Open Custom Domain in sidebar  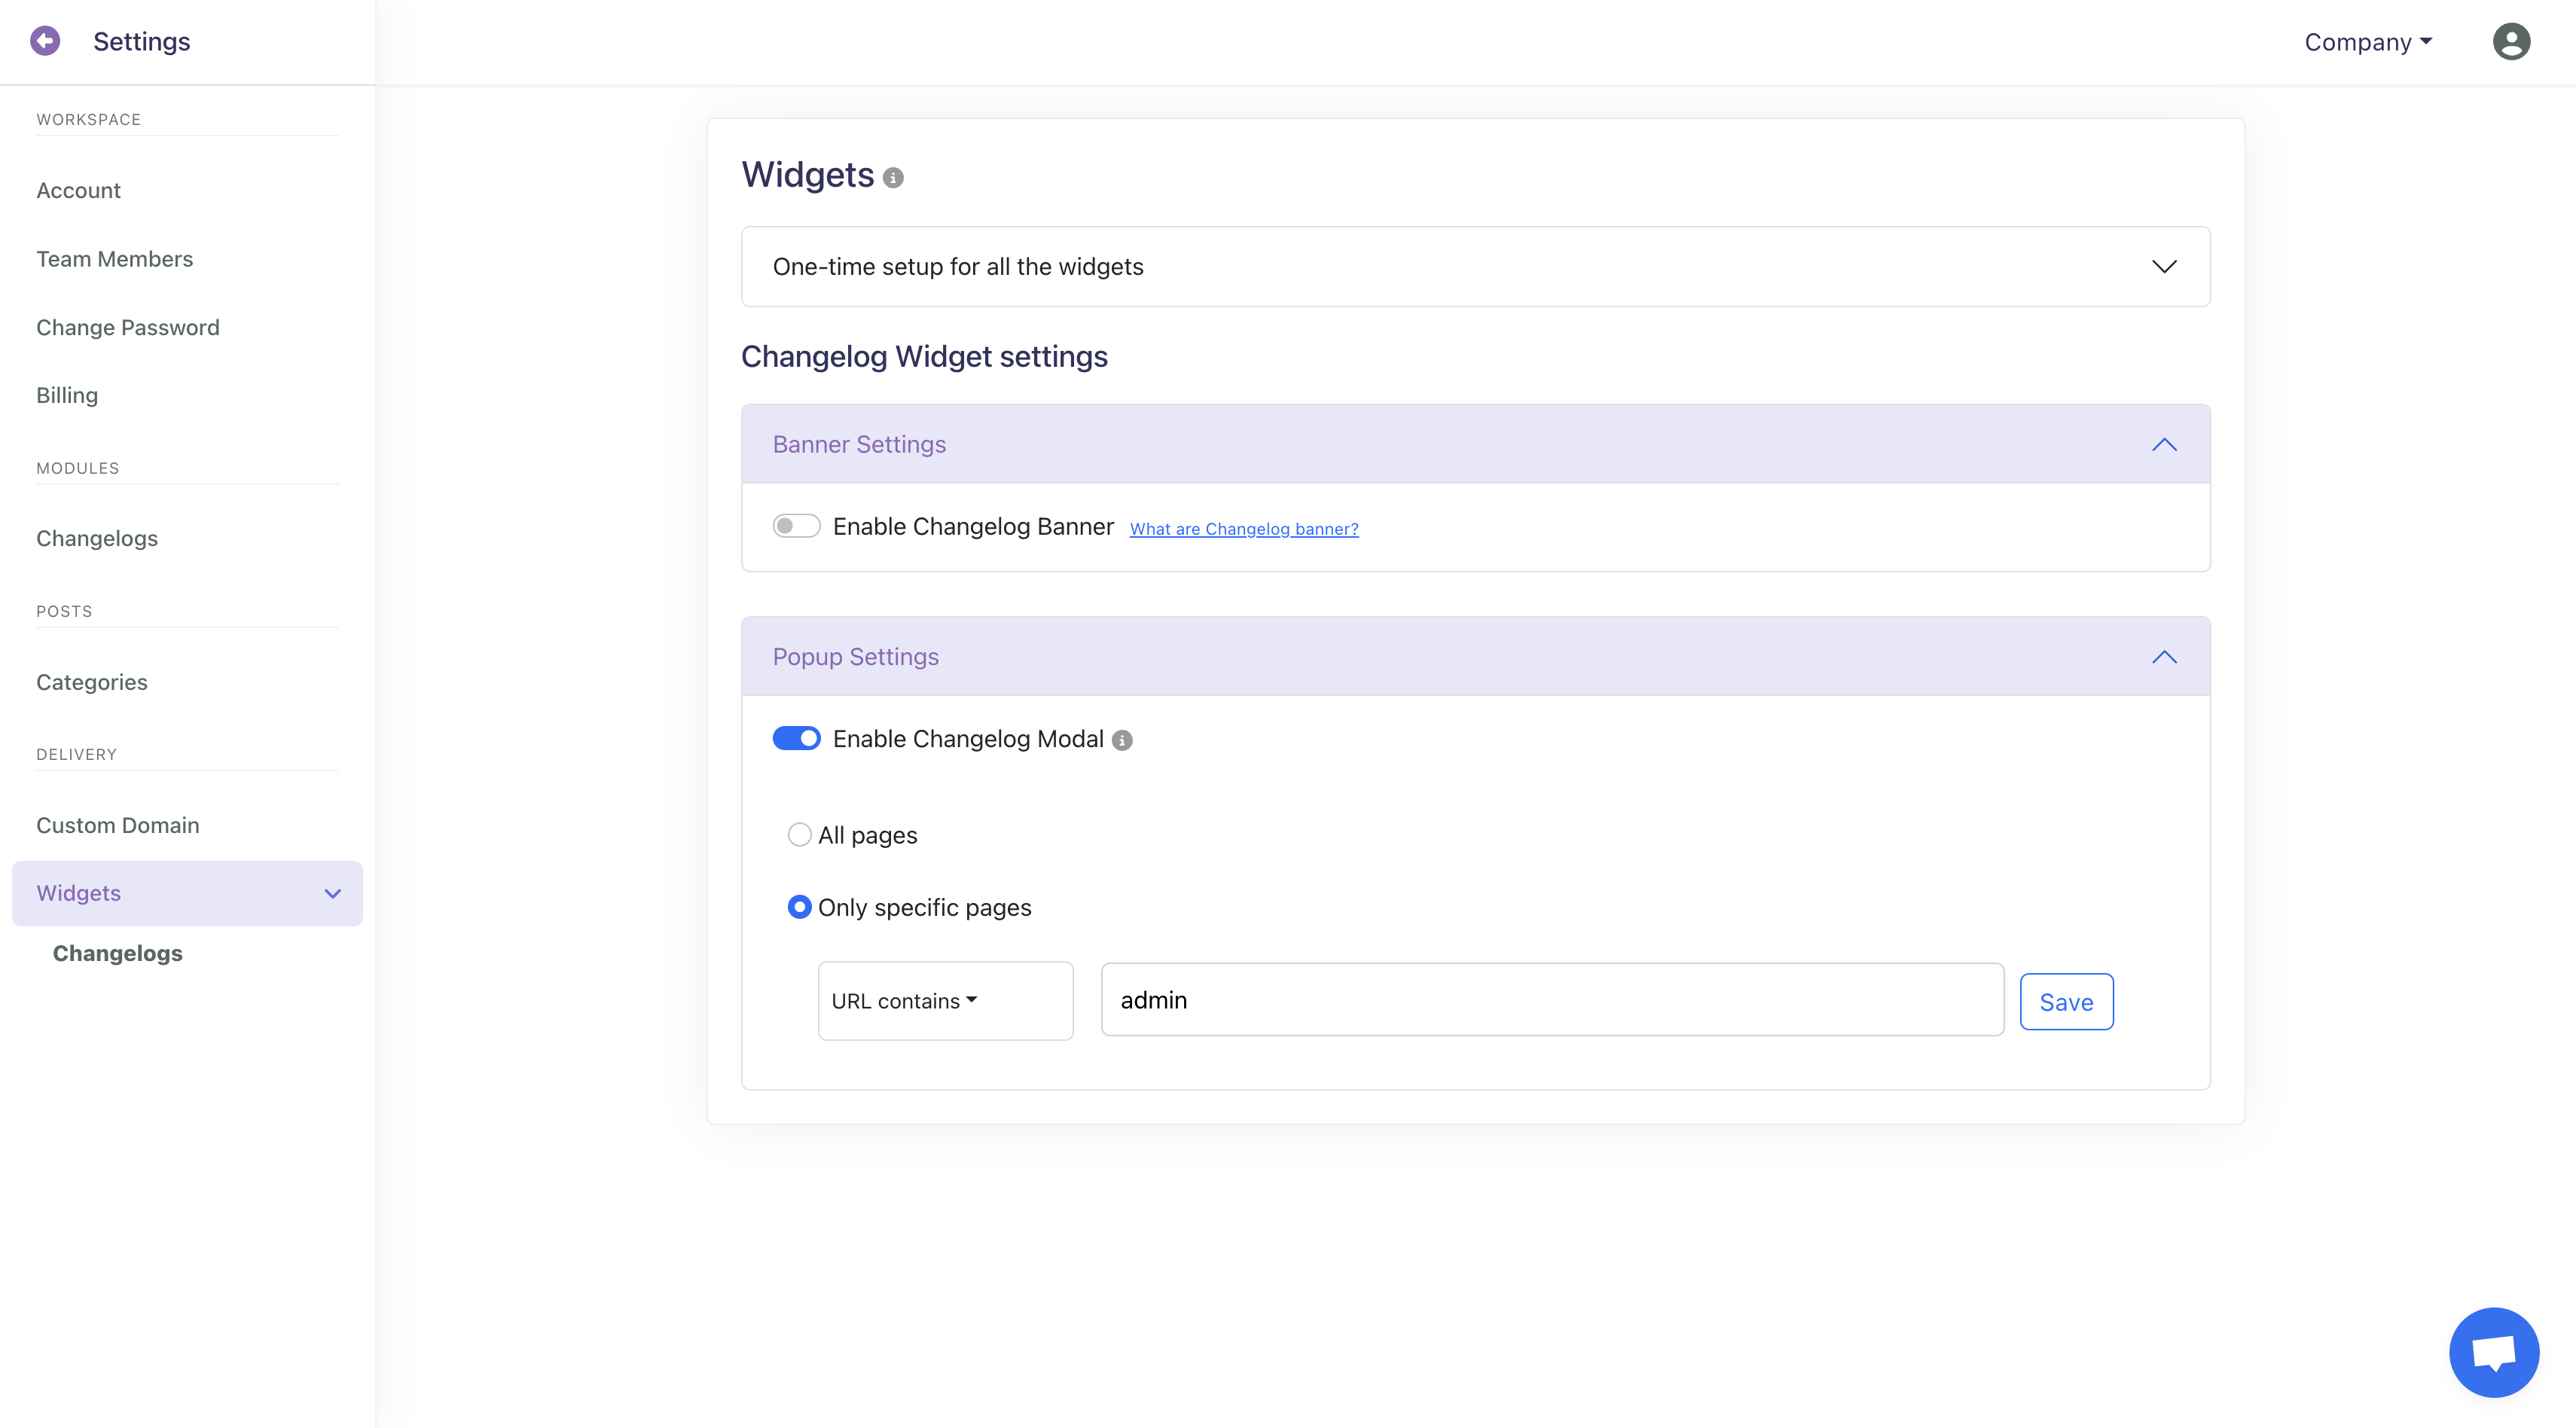118,825
